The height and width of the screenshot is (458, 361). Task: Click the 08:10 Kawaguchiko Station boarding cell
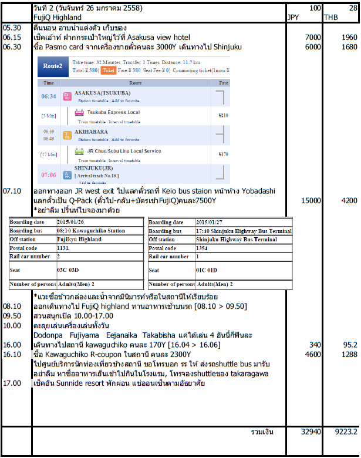(100, 231)
